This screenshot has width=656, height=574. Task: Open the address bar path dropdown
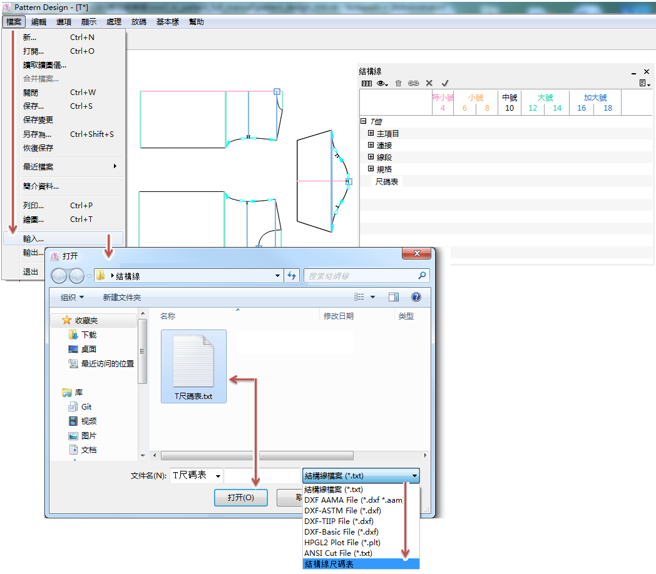pos(277,276)
